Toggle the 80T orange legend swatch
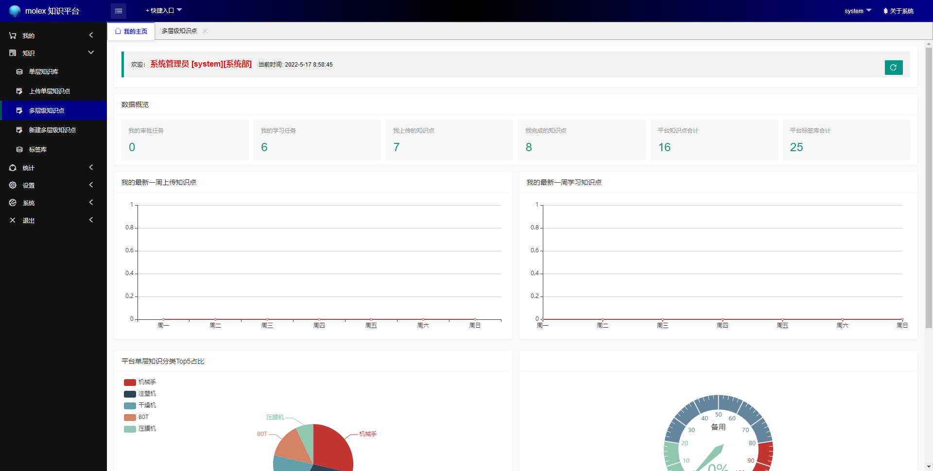Screen dimensions: 933x471 tap(130, 418)
